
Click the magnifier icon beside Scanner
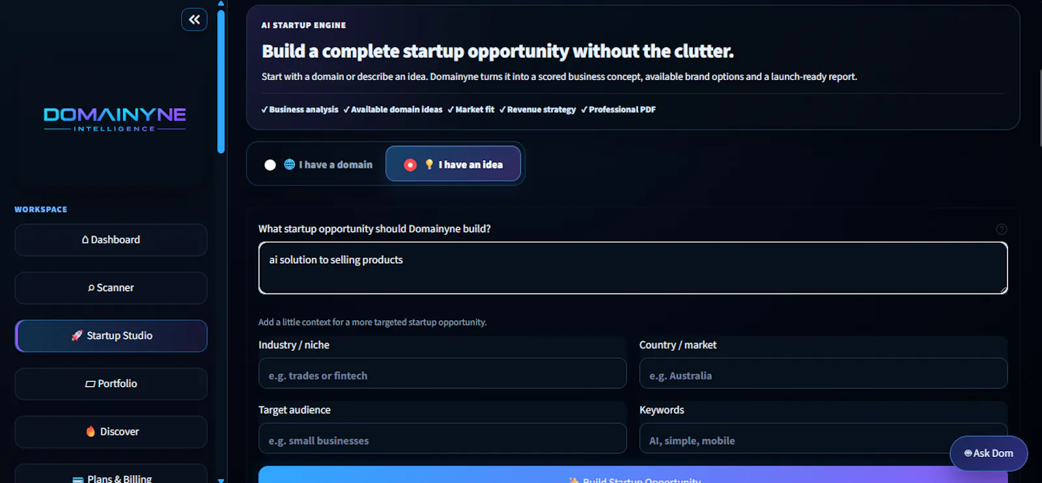tap(91, 288)
